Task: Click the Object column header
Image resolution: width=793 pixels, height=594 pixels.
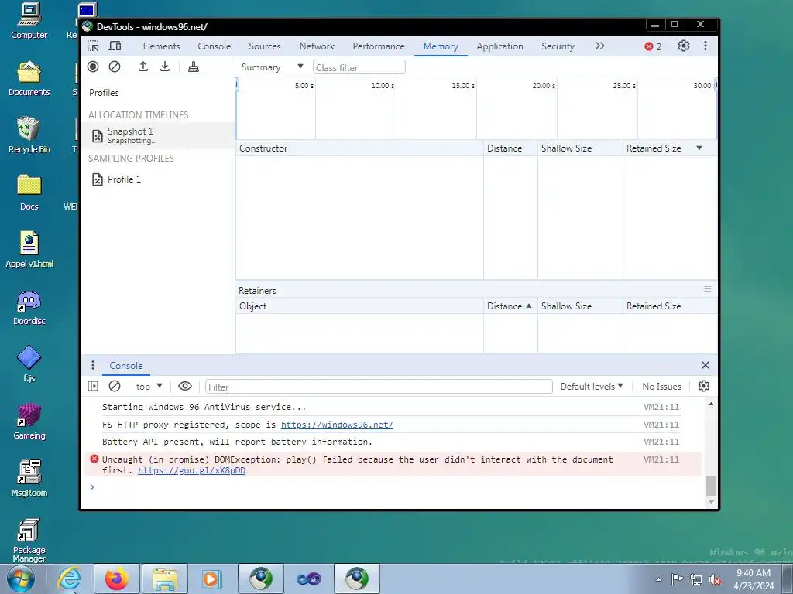Action: 359,306
